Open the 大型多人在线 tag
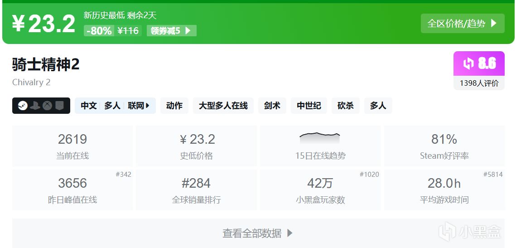Screen dimensions: 516x248 [223, 106]
